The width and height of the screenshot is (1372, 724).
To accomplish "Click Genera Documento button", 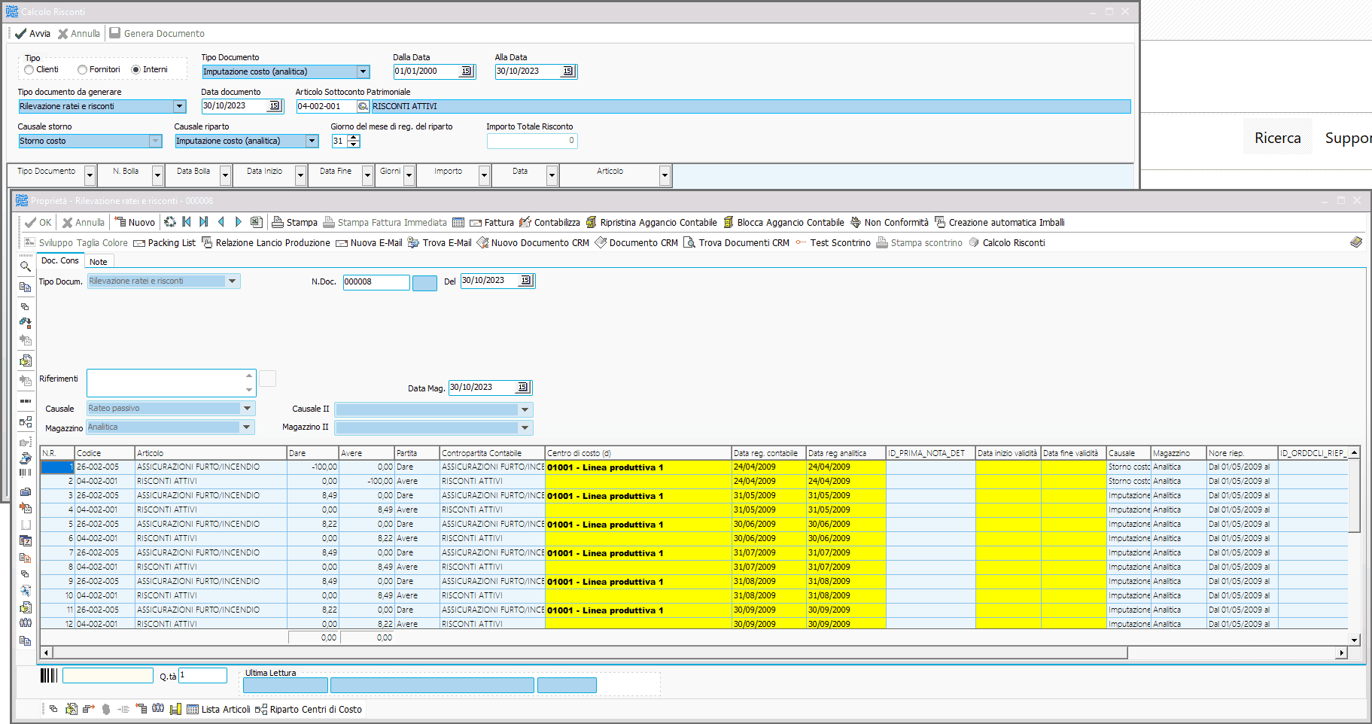I will 157,33.
